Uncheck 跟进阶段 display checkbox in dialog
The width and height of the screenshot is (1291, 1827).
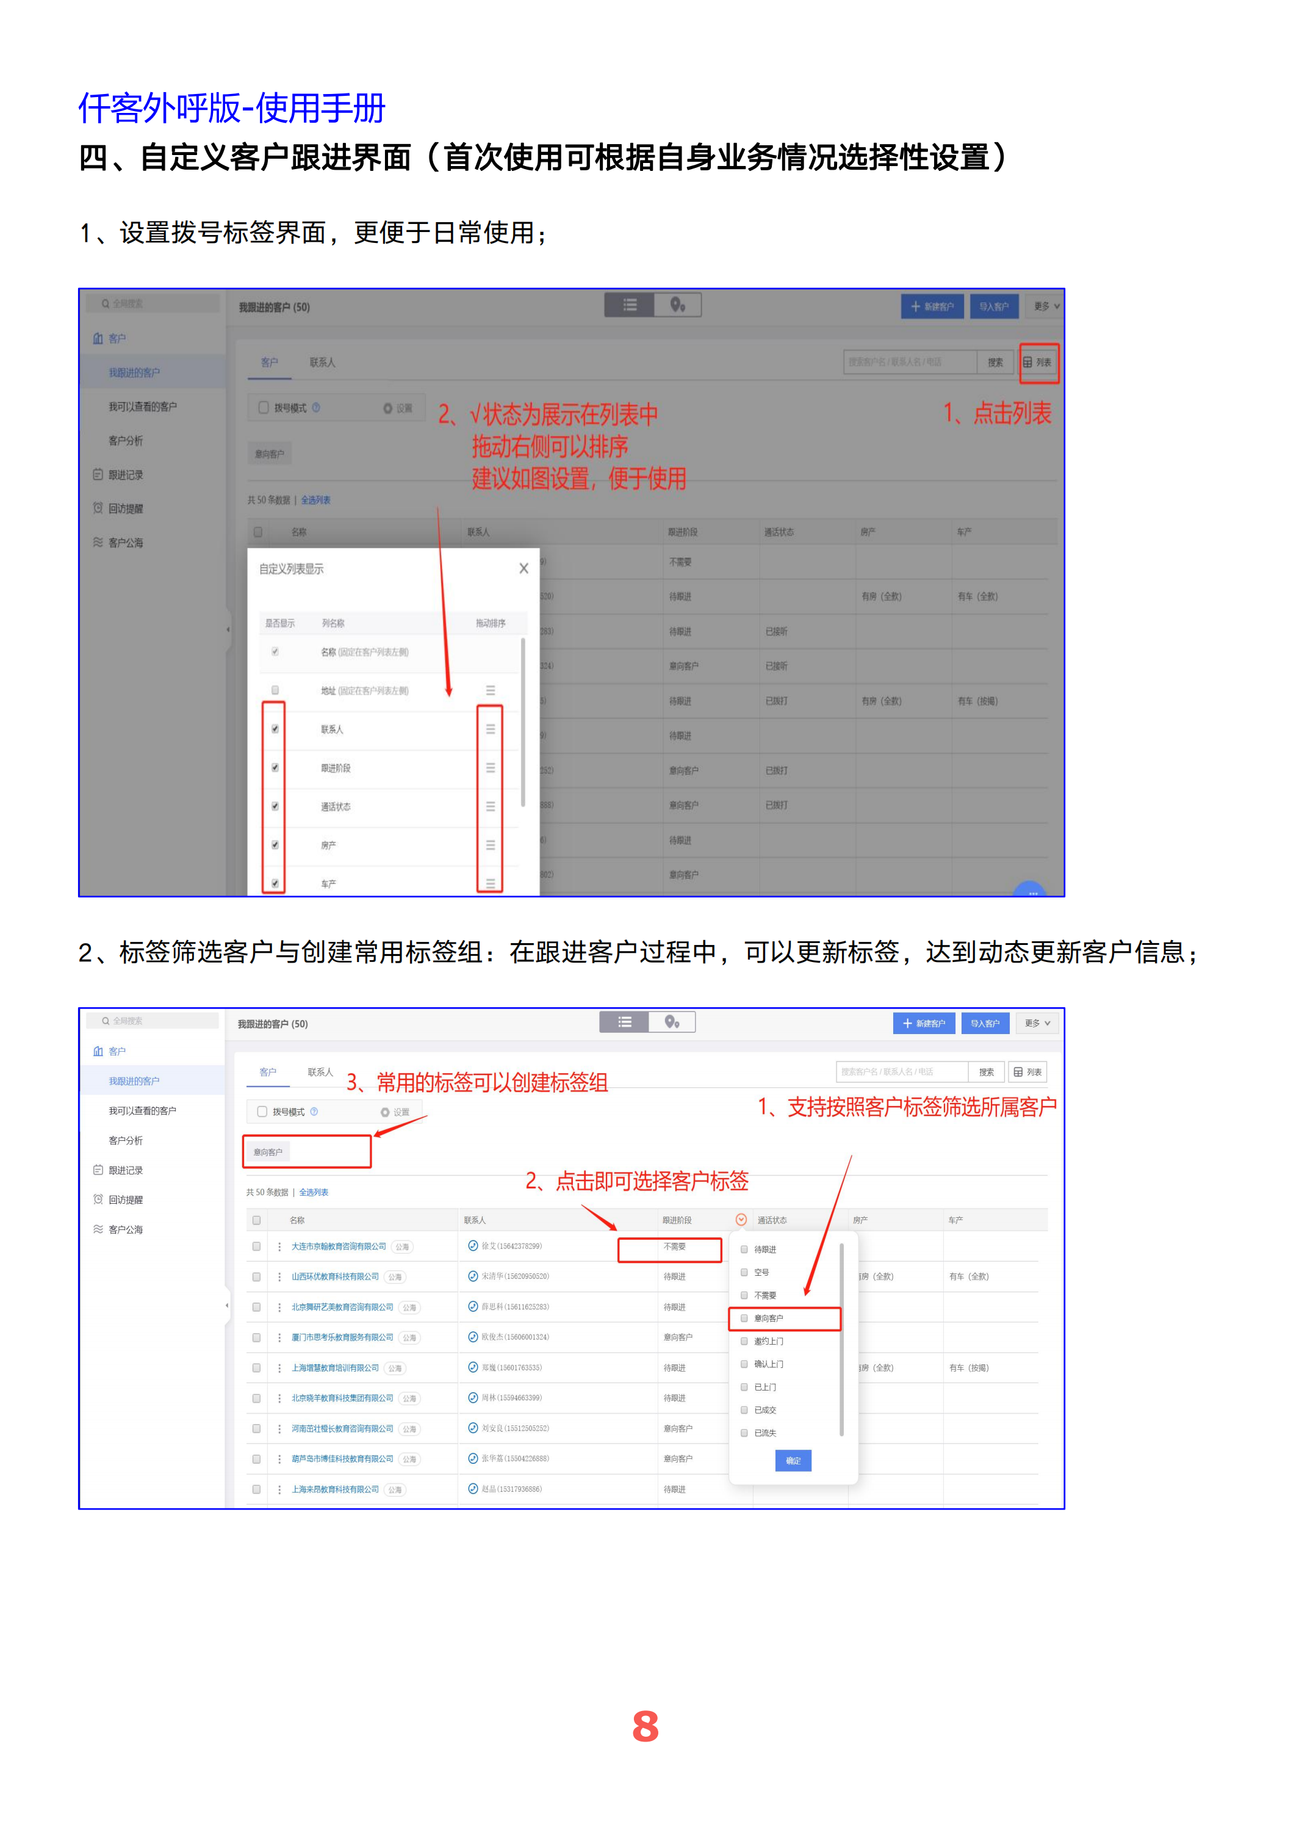(275, 768)
